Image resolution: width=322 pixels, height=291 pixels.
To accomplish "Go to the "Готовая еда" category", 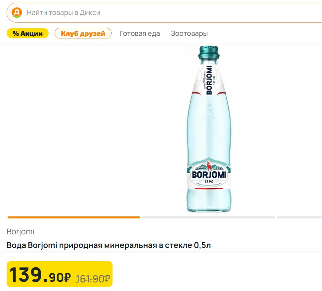I will pos(140,33).
